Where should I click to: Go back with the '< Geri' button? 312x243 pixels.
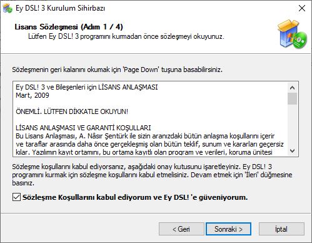(x=181, y=229)
